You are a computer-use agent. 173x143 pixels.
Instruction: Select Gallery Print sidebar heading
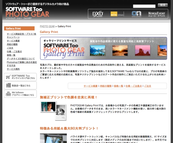(13, 28)
